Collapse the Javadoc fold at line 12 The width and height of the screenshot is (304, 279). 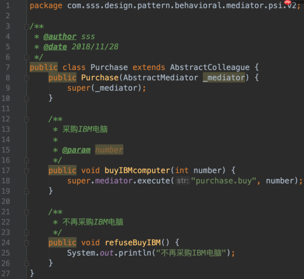pyautogui.click(x=26, y=120)
